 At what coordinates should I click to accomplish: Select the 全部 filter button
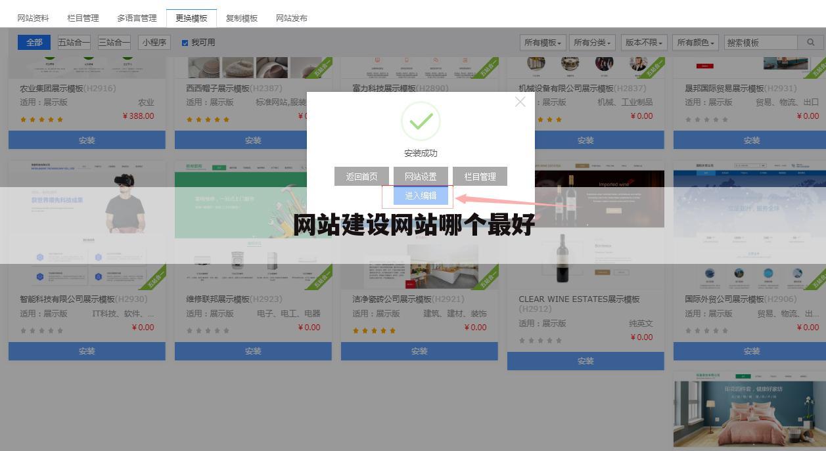34,42
